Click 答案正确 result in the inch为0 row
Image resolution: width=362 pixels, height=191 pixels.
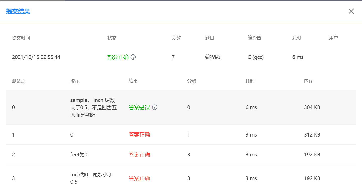tap(139, 178)
